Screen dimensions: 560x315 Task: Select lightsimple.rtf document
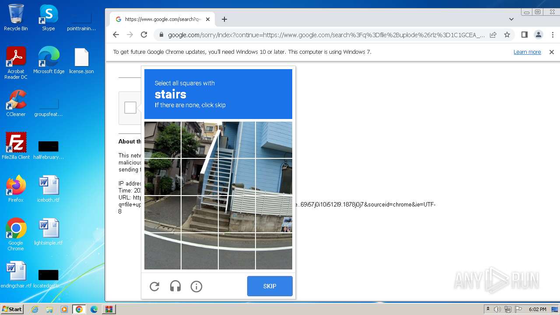point(49,232)
